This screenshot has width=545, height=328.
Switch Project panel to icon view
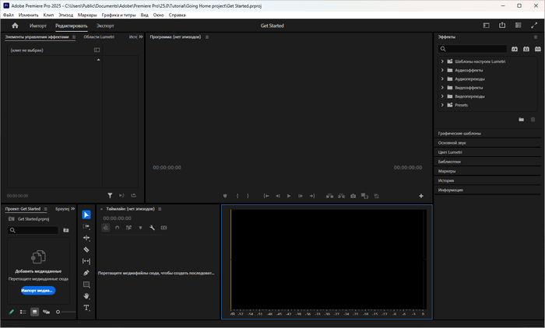(x=34, y=312)
